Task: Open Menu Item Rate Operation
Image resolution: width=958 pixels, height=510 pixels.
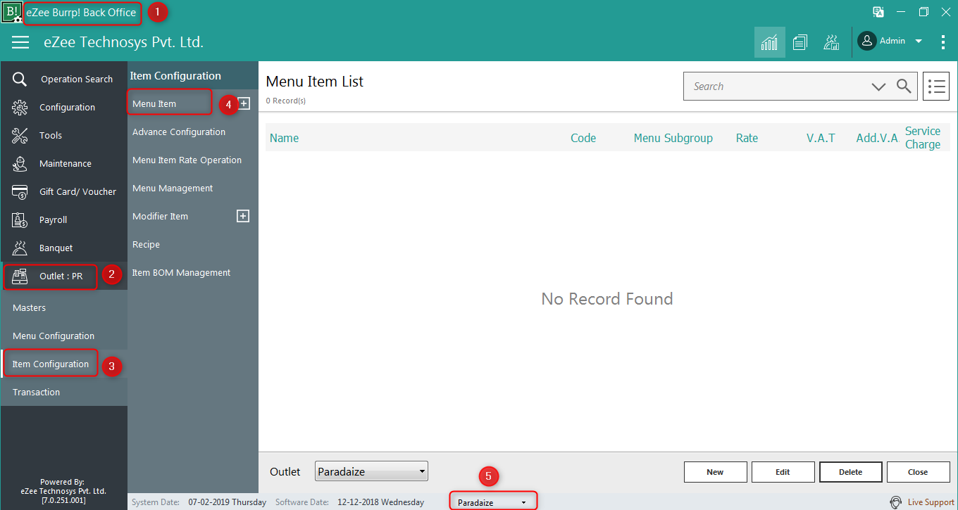Action: pyautogui.click(x=187, y=160)
